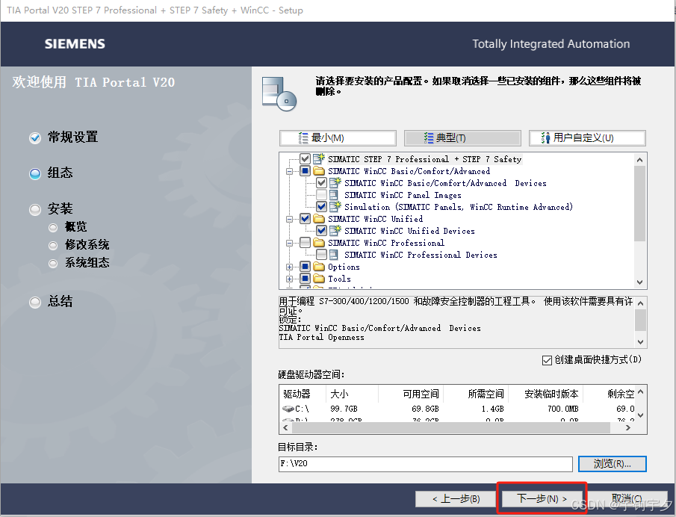Toggle the Tools group checkbox

(305, 279)
